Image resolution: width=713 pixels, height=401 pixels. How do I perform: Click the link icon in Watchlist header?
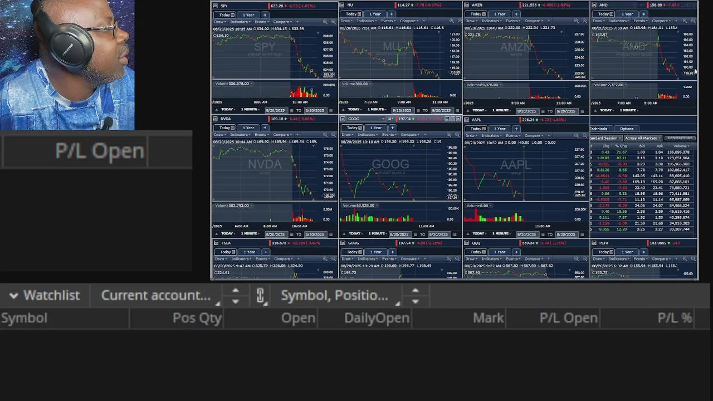pos(260,295)
